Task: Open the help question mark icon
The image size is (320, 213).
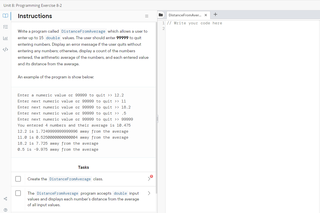Action: [5, 210]
